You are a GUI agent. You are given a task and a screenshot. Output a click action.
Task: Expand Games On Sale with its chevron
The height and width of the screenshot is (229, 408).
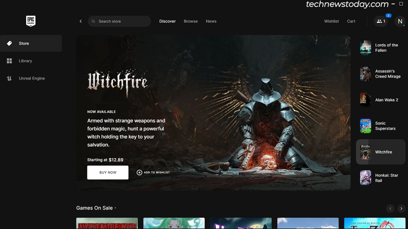(115, 208)
